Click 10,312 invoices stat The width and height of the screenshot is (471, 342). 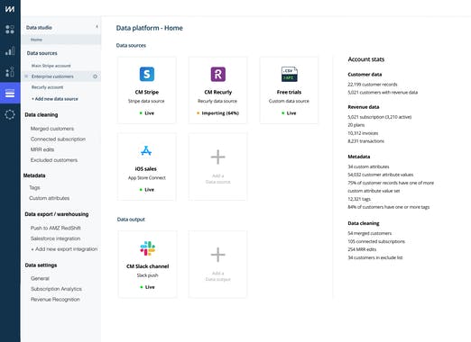point(363,133)
